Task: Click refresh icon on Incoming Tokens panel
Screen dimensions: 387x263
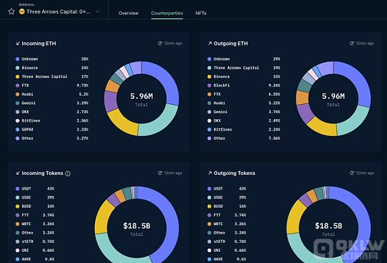Action: (160, 173)
